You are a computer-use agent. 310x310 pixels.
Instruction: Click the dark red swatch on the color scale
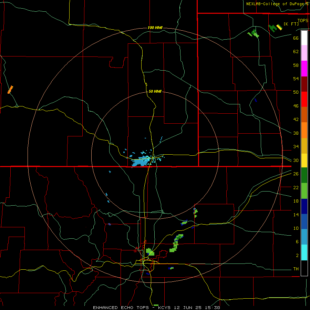click(x=304, y=84)
